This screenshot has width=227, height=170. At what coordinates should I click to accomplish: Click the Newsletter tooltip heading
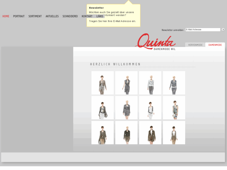click(x=96, y=8)
